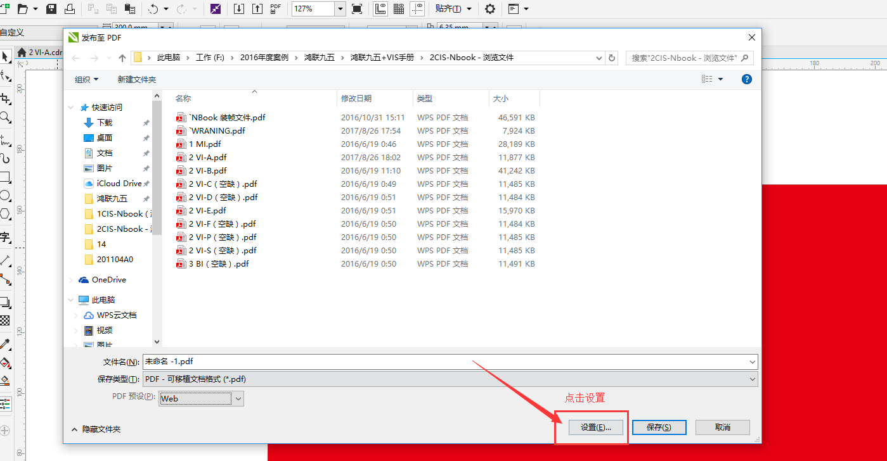Click the 设置 settings button
887x461 pixels.
click(595, 427)
